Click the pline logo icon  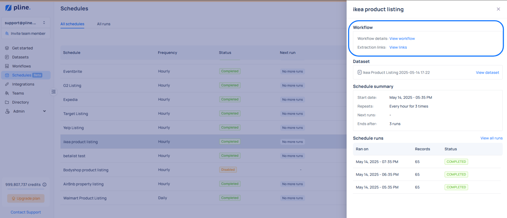8,8
